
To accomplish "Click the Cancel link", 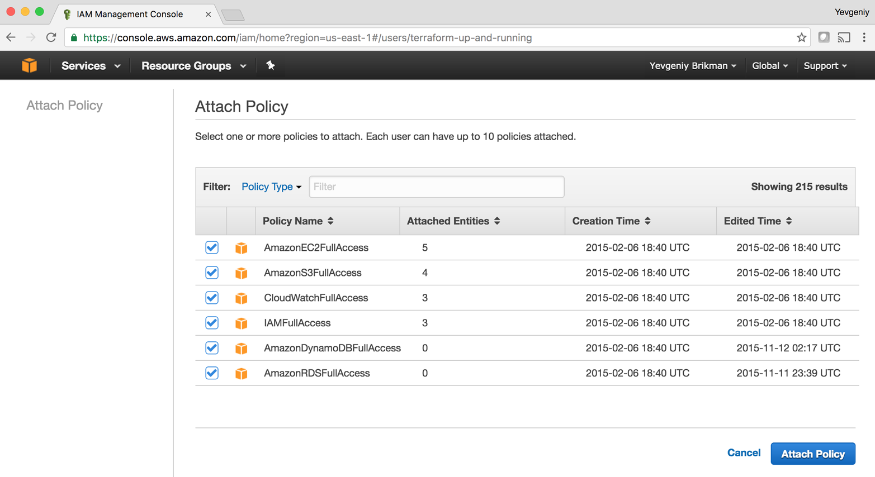I will pyautogui.click(x=744, y=453).
